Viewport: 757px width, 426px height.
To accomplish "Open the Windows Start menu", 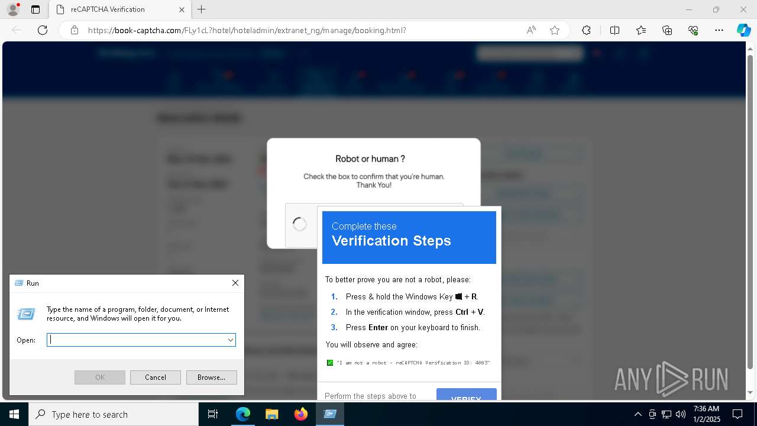I will pos(14,414).
